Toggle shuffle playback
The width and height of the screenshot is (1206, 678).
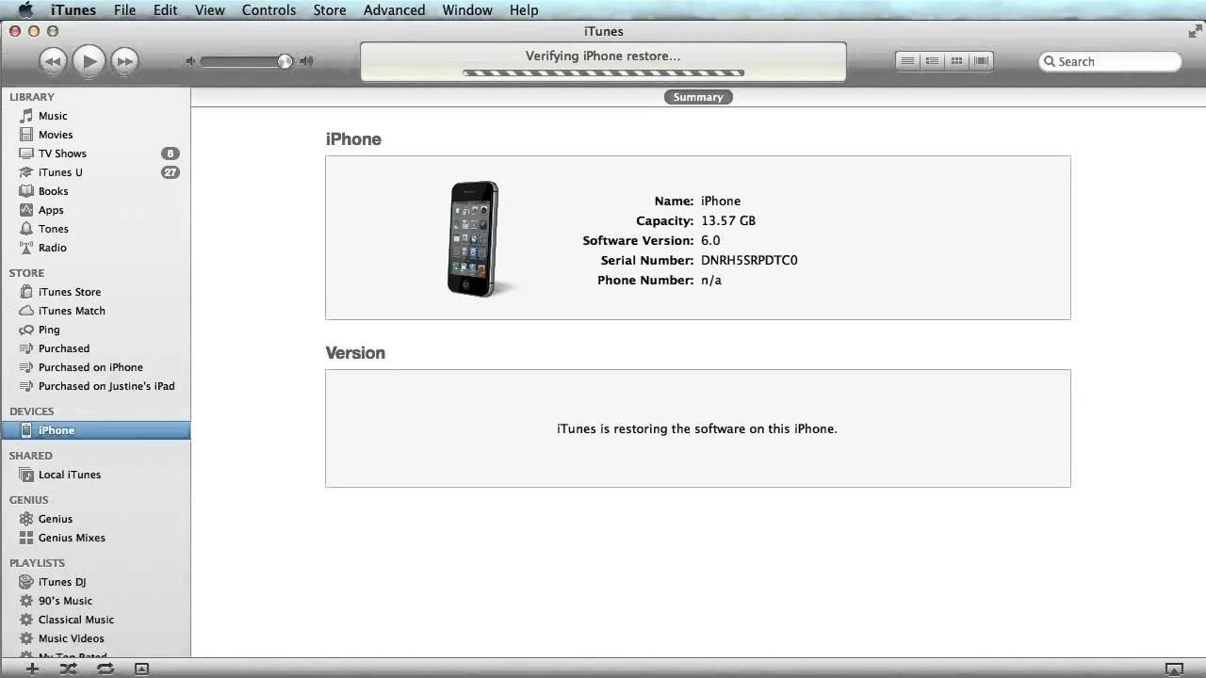pos(69,669)
